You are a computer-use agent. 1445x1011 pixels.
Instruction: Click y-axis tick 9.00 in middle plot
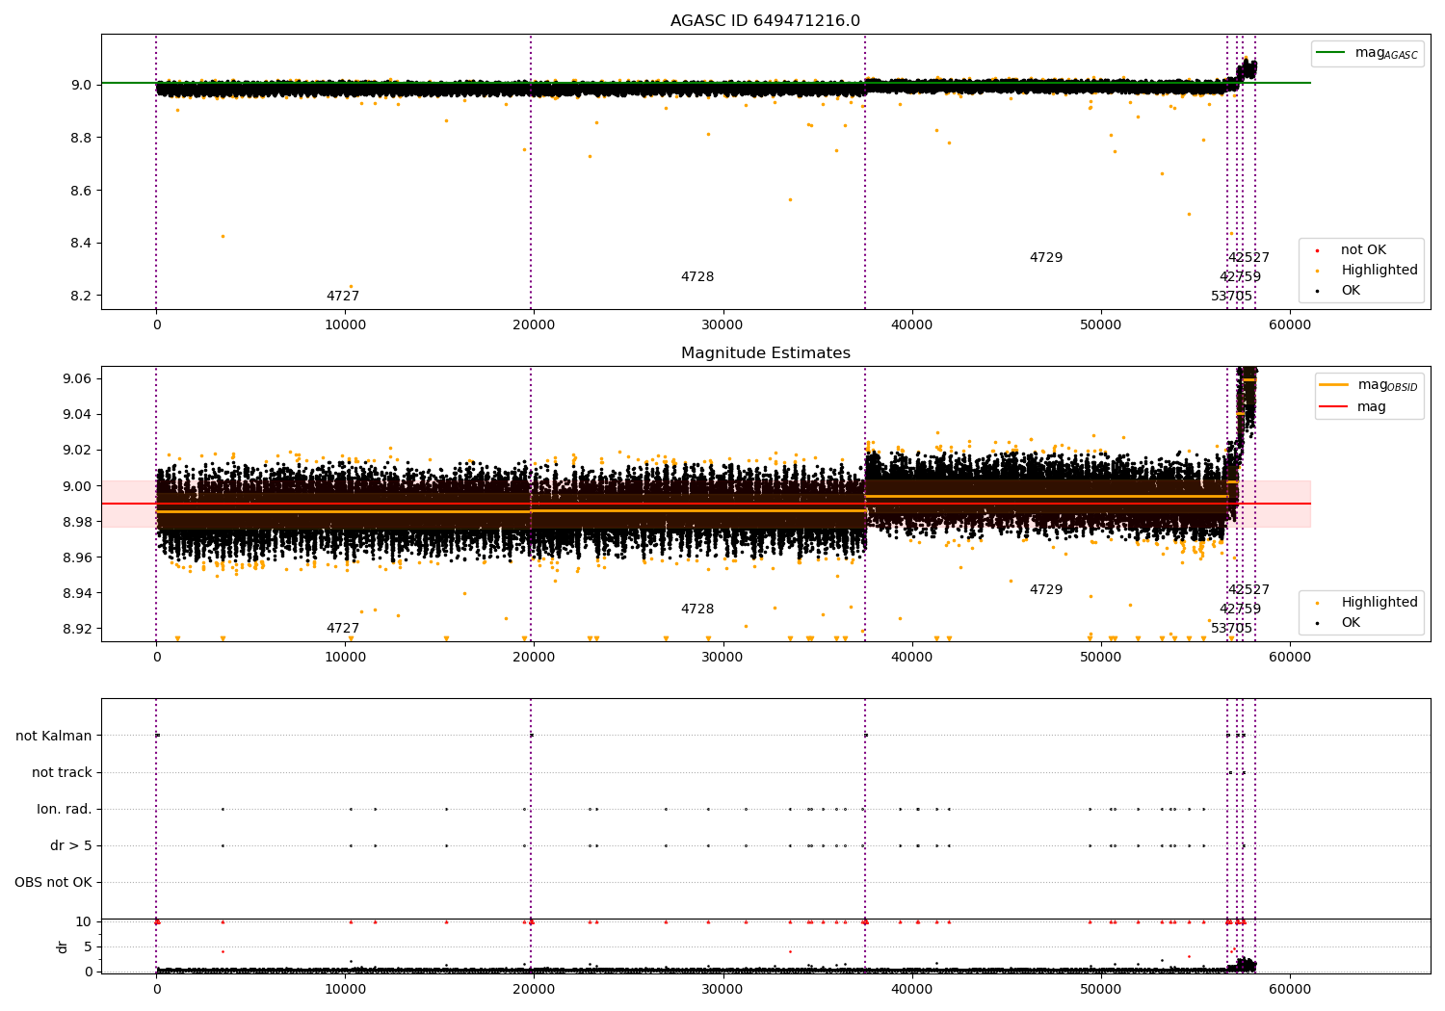[78, 486]
